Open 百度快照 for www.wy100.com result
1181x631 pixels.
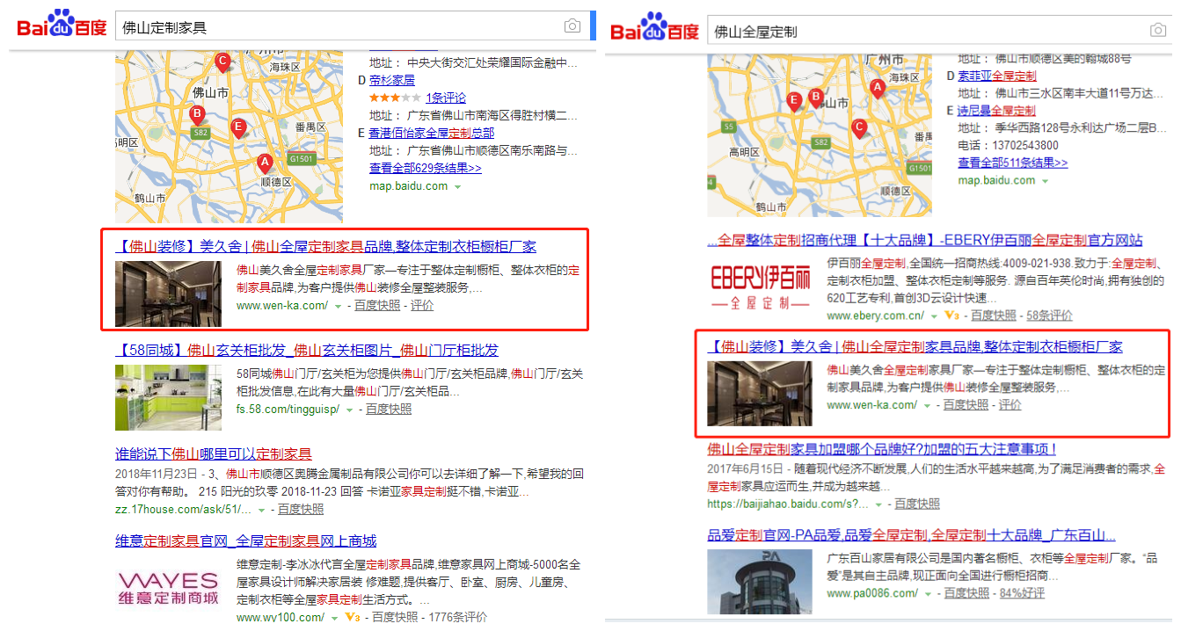395,618
